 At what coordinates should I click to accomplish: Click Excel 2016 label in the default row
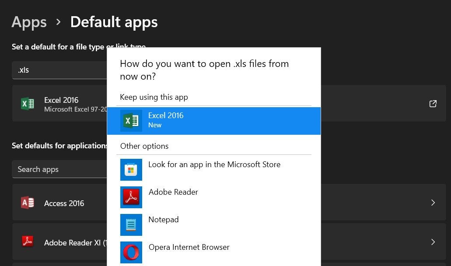tap(61, 100)
